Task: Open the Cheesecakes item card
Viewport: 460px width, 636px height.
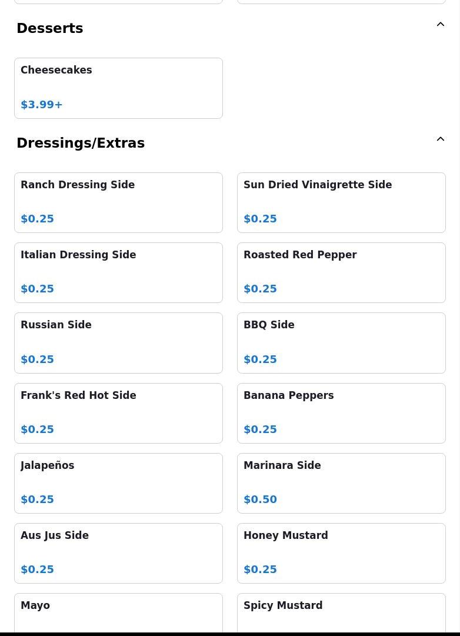Action: point(118,88)
